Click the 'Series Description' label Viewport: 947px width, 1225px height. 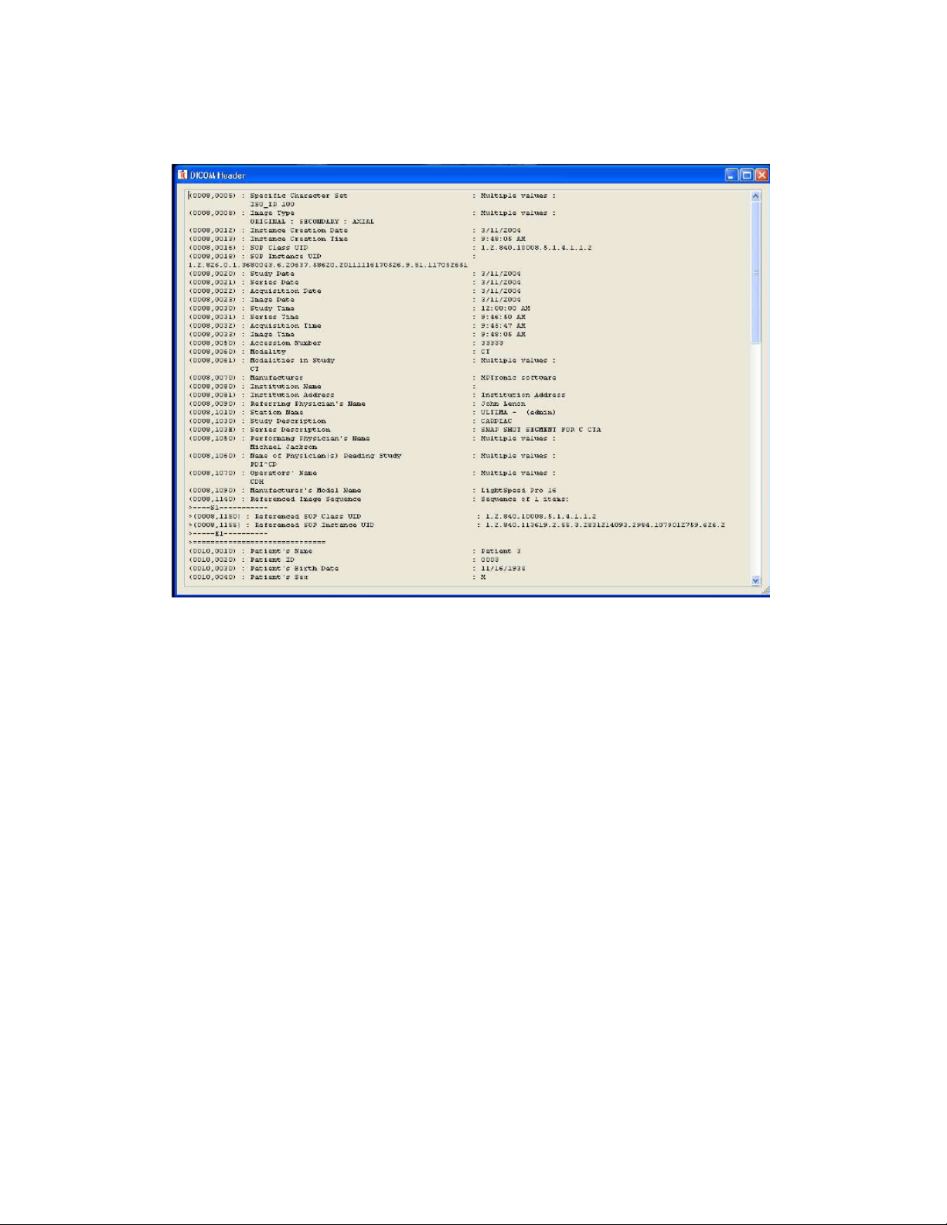290,430
